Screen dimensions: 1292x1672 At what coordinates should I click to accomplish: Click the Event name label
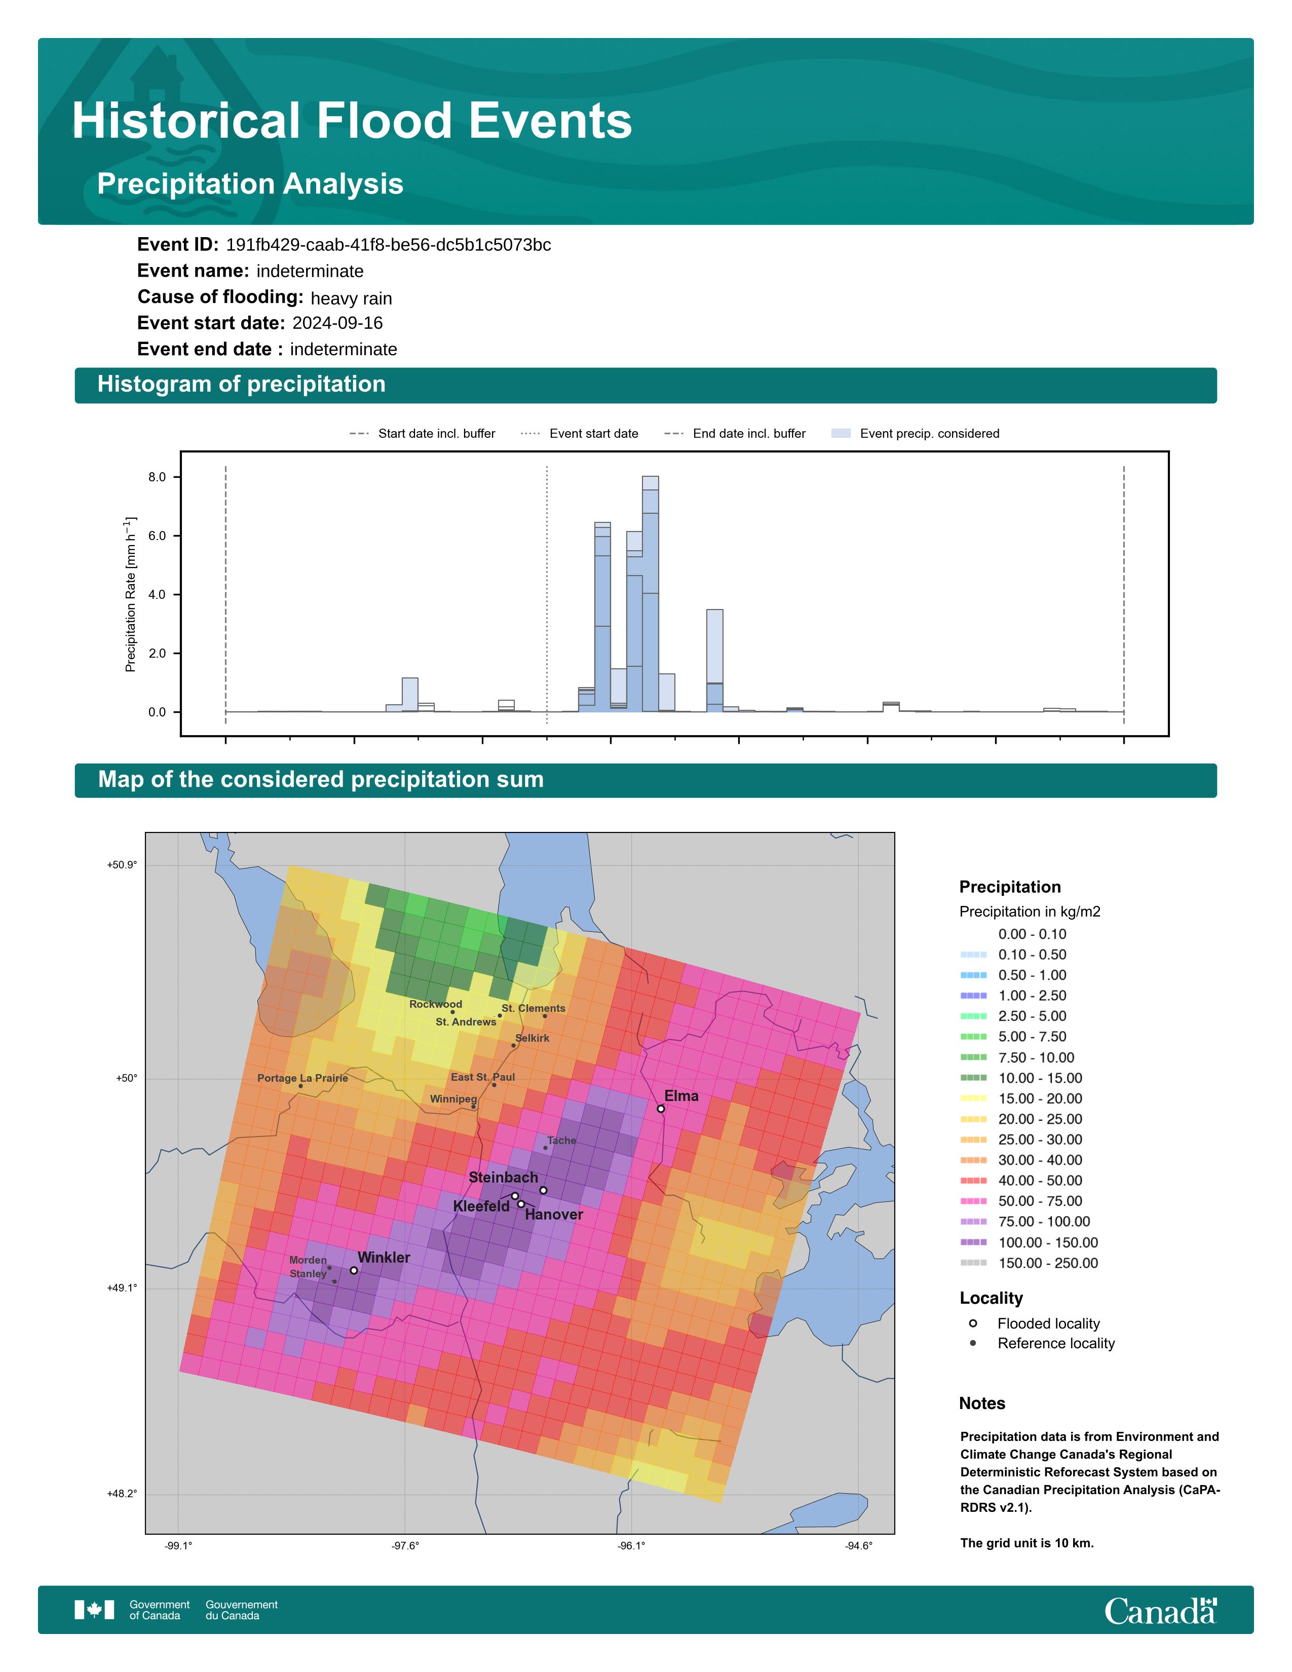point(193,270)
